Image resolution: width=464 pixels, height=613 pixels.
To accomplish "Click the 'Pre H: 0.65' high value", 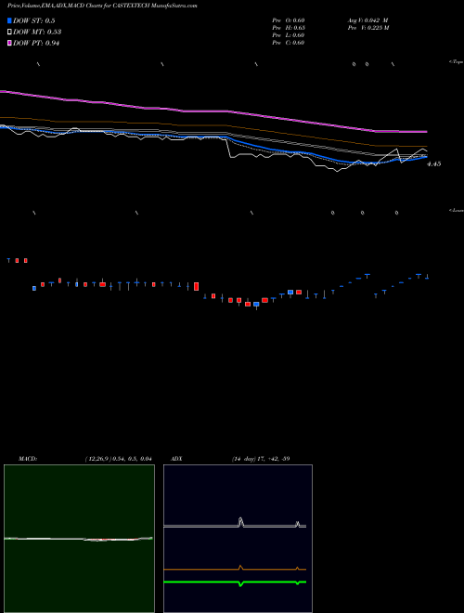I will tap(289, 28).
